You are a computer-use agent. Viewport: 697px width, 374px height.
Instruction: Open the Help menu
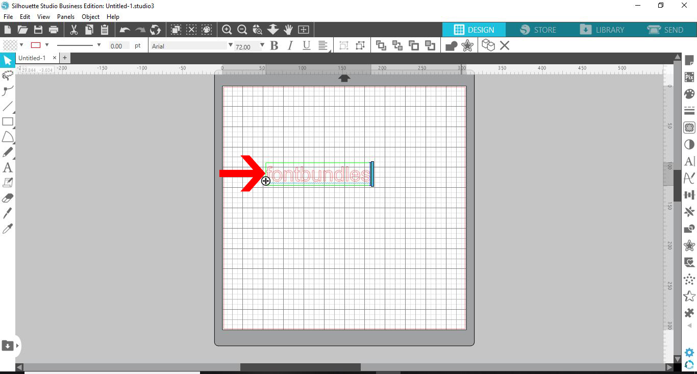(113, 17)
